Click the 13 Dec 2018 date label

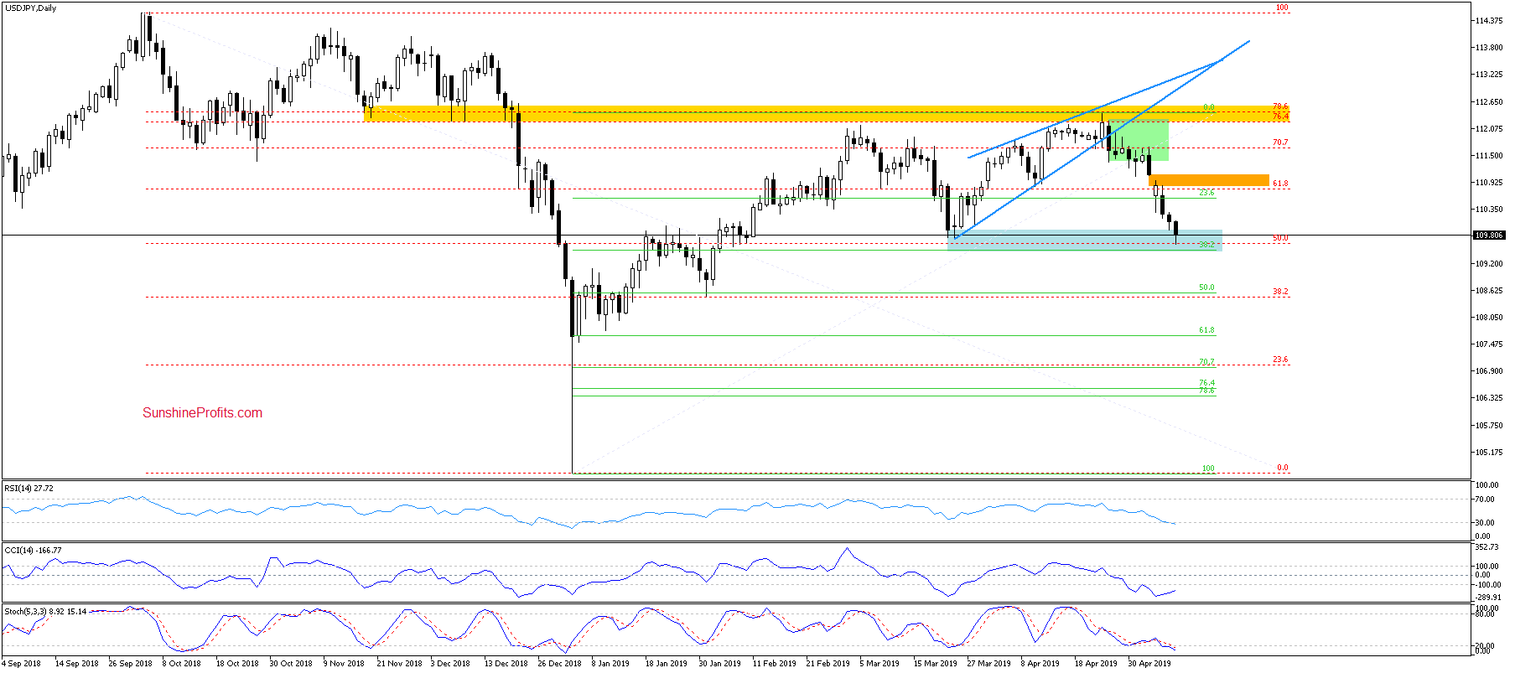[506, 664]
